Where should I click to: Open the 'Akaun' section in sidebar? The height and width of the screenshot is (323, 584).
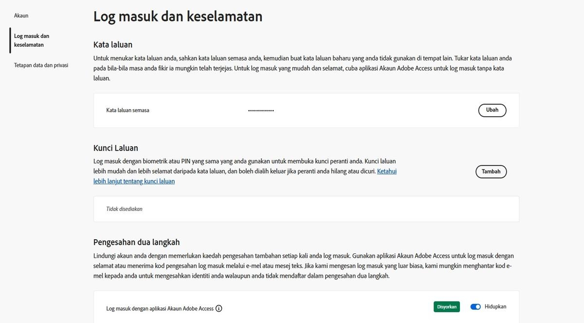[21, 15]
